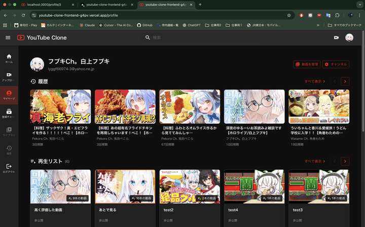The image size is (365, 227).
Task: Click the browser reload button
Action: pyautogui.click(x=23, y=15)
